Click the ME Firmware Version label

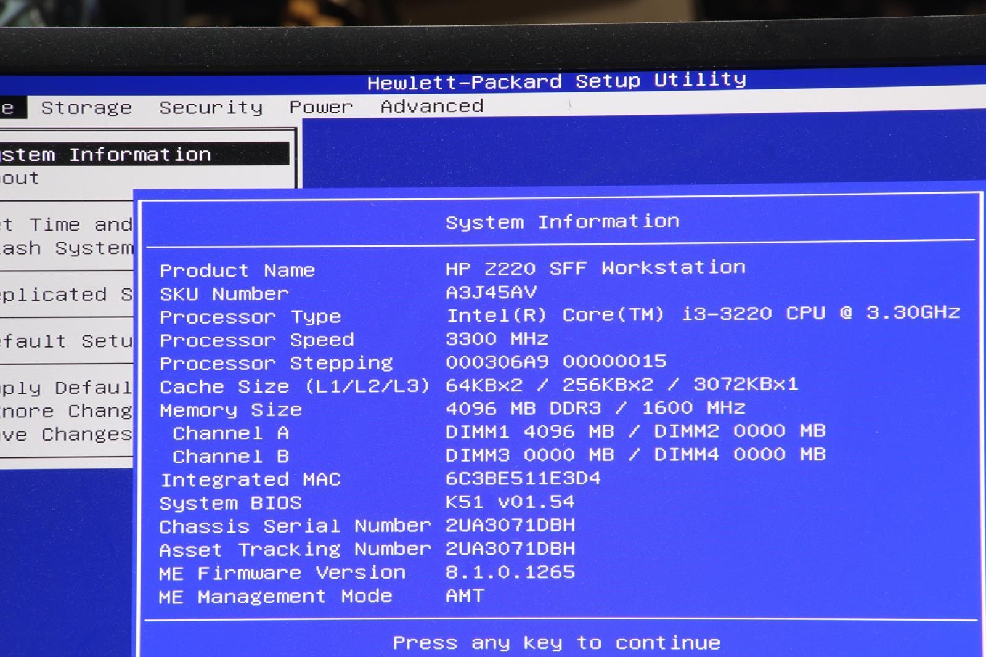282,573
